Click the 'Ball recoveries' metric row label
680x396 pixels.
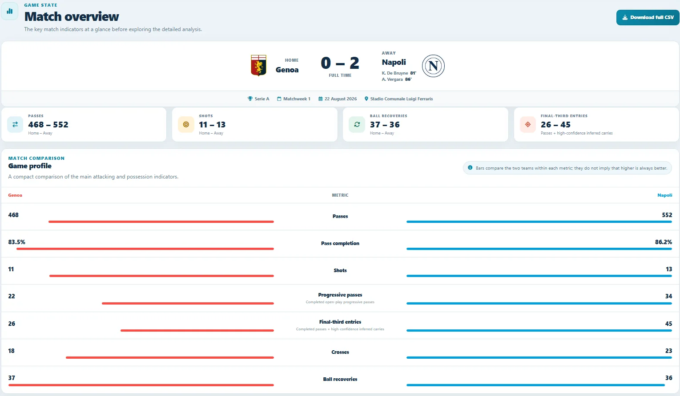[340, 380]
